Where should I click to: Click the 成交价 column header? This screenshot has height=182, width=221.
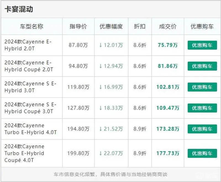pos(168,26)
